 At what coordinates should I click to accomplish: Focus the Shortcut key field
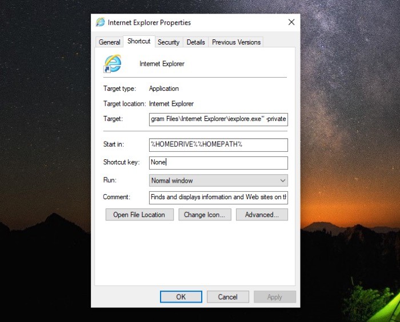pyautogui.click(x=218, y=163)
